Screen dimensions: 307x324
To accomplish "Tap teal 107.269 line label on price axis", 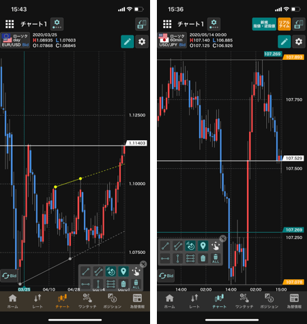I will 293,230.
